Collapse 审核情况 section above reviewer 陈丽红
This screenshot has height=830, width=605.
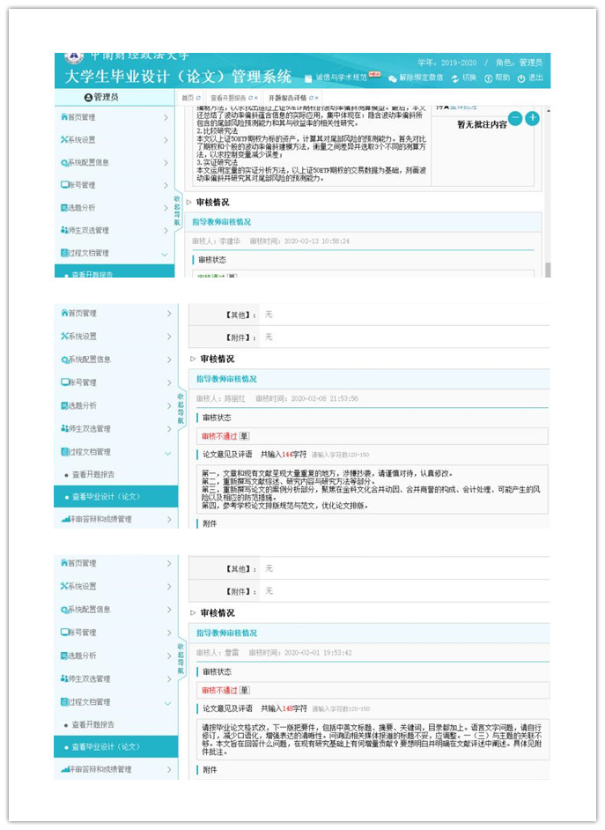[x=193, y=359]
